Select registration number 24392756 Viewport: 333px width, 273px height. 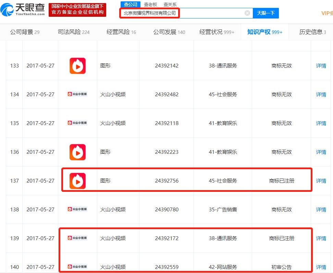tap(167, 181)
